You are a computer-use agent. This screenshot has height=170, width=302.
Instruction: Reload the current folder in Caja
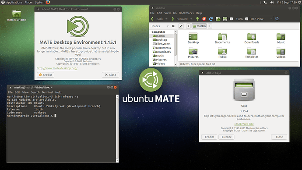[211, 19]
